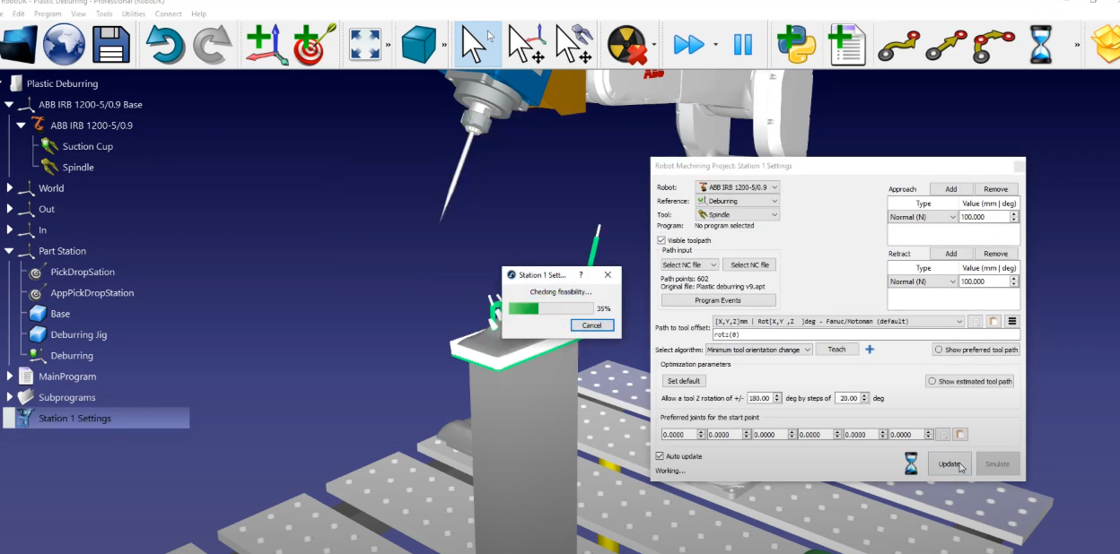Screen dimensions: 1120x554
Task: Click the Add reference frame icon
Action: (x=267, y=44)
